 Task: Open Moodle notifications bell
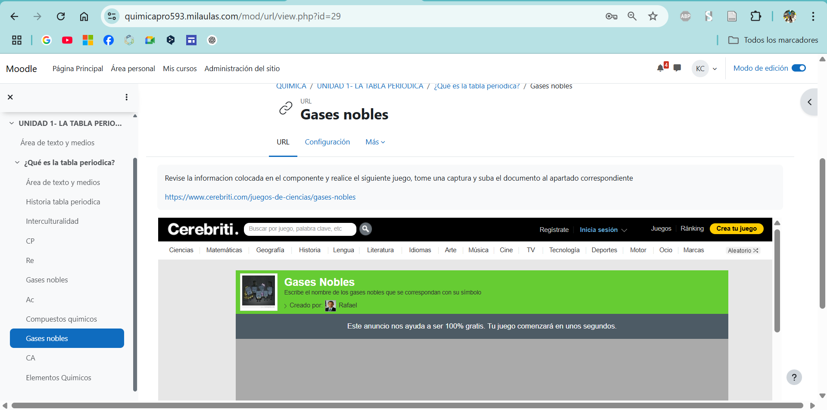point(660,68)
